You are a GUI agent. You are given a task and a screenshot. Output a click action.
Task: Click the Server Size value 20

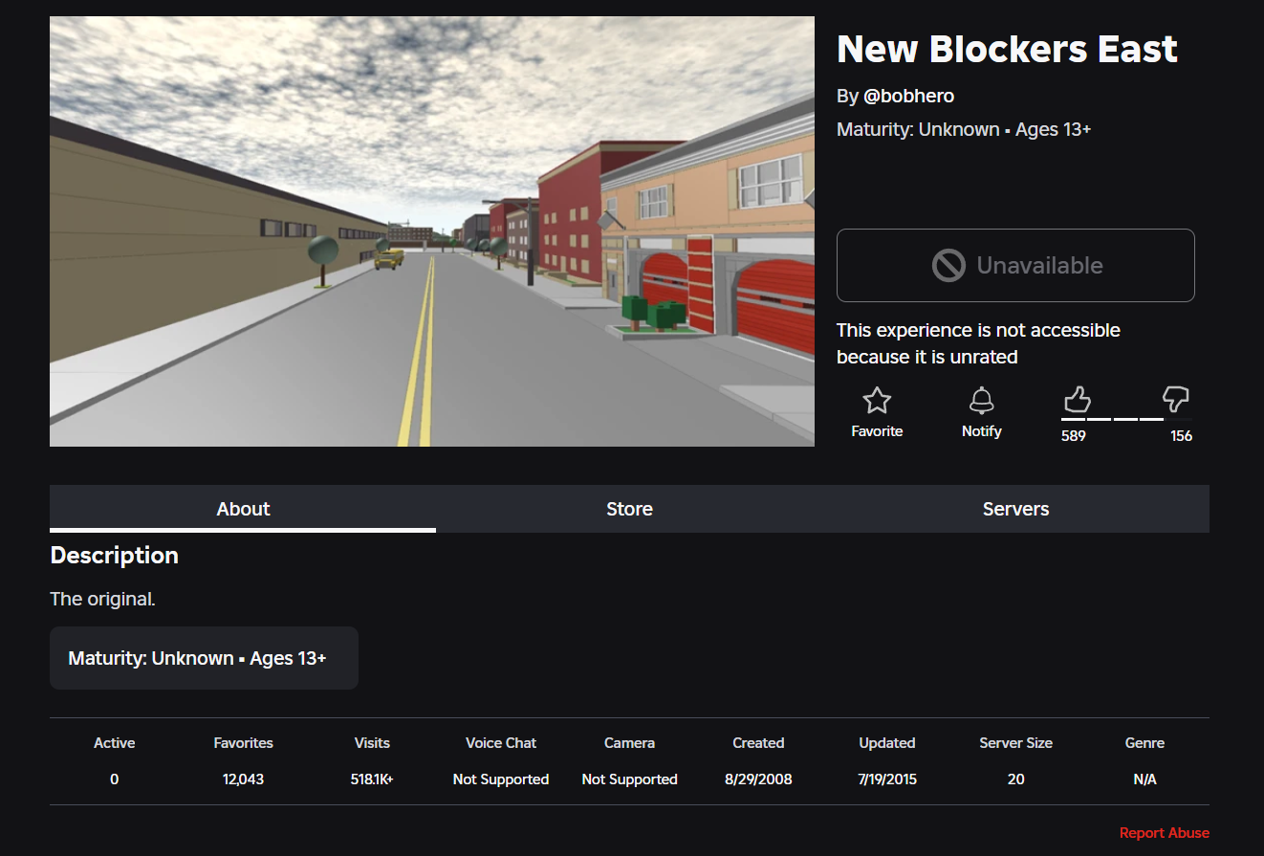1016,779
